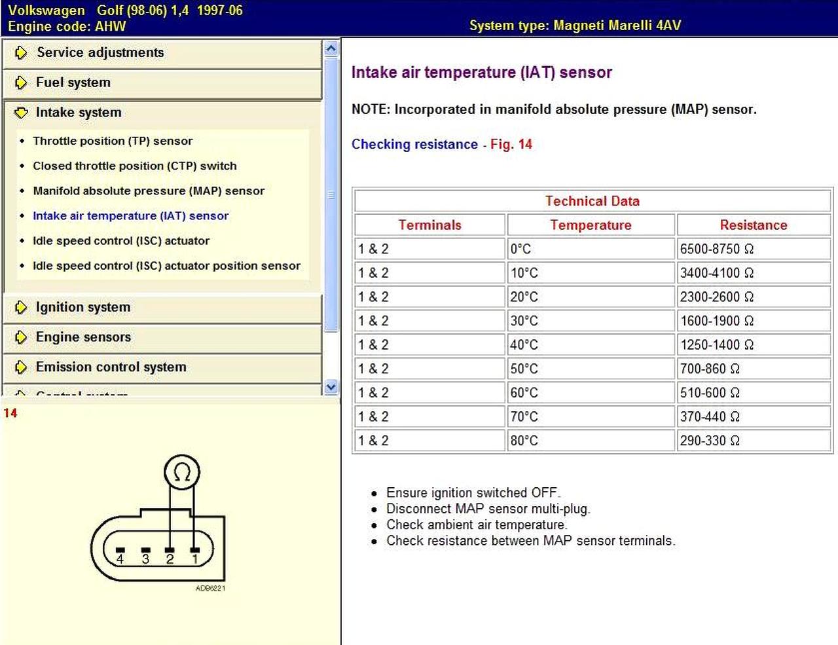
Task: Click the 60°C temperature cell
Action: pyautogui.click(x=591, y=392)
